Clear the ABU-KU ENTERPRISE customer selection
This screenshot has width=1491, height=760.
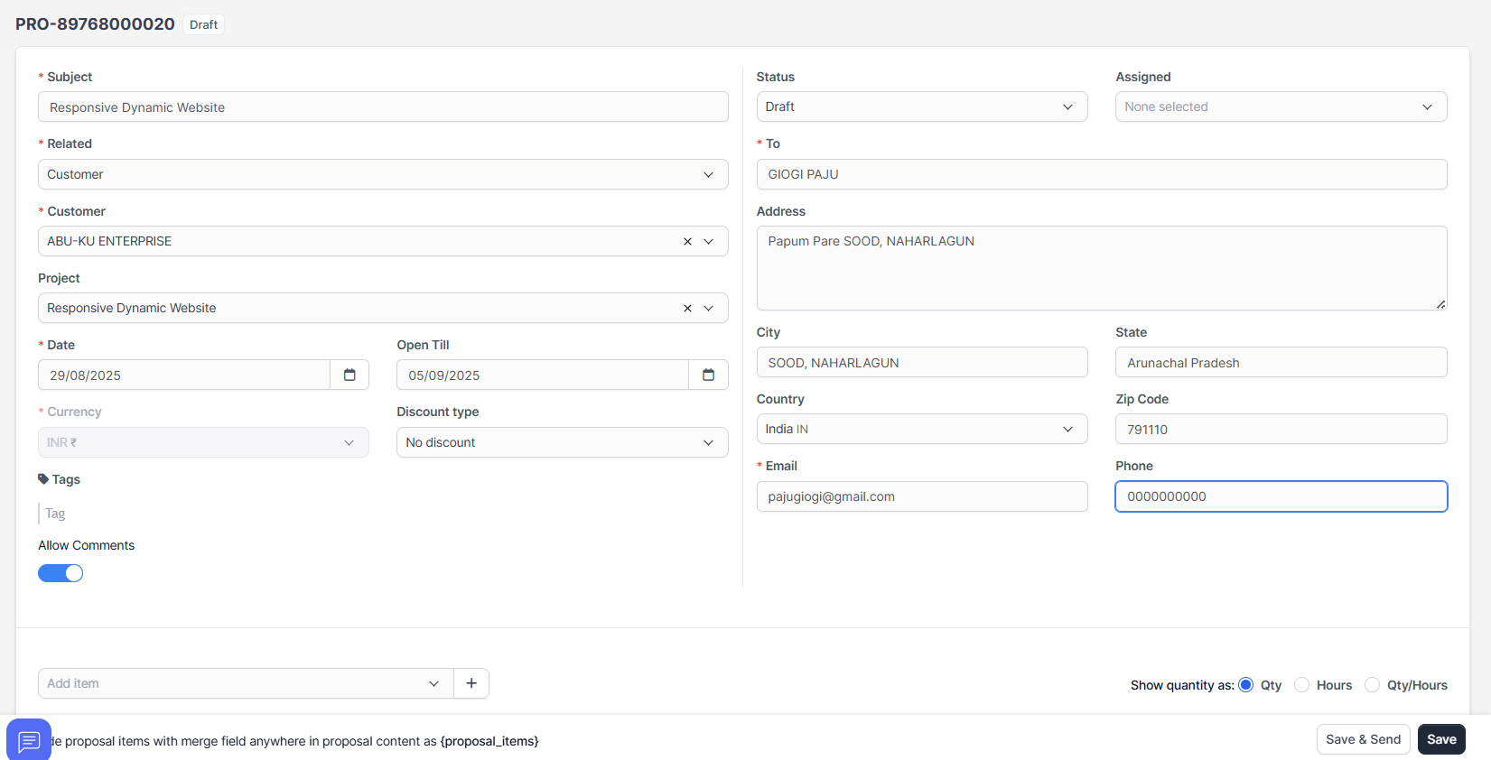pyautogui.click(x=687, y=241)
